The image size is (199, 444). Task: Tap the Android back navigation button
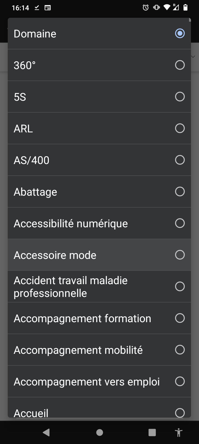(46, 432)
